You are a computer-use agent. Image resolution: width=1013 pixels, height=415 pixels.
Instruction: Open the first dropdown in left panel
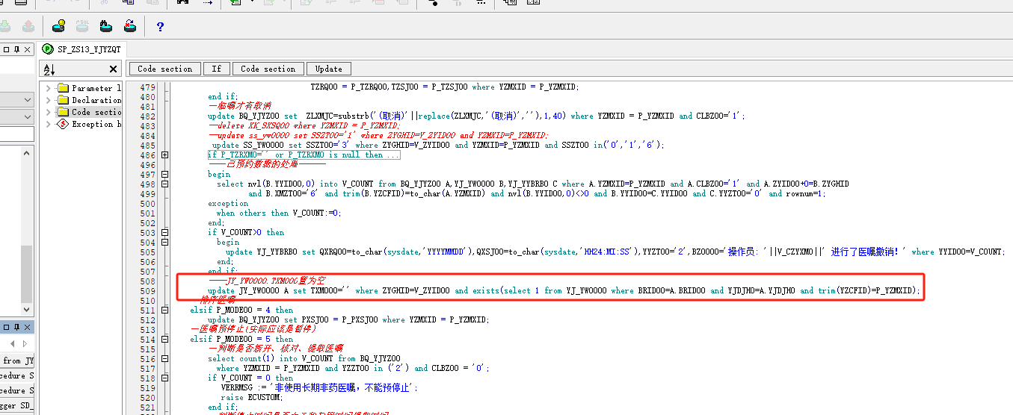(x=28, y=100)
